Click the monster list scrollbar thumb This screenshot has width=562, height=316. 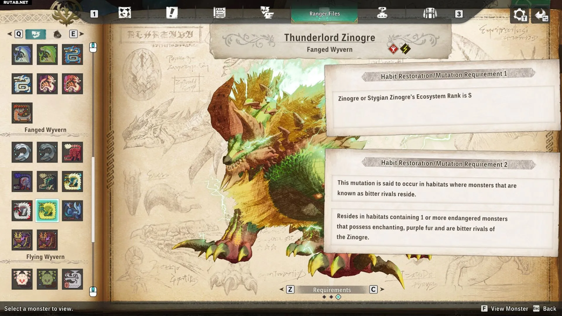tap(93, 199)
